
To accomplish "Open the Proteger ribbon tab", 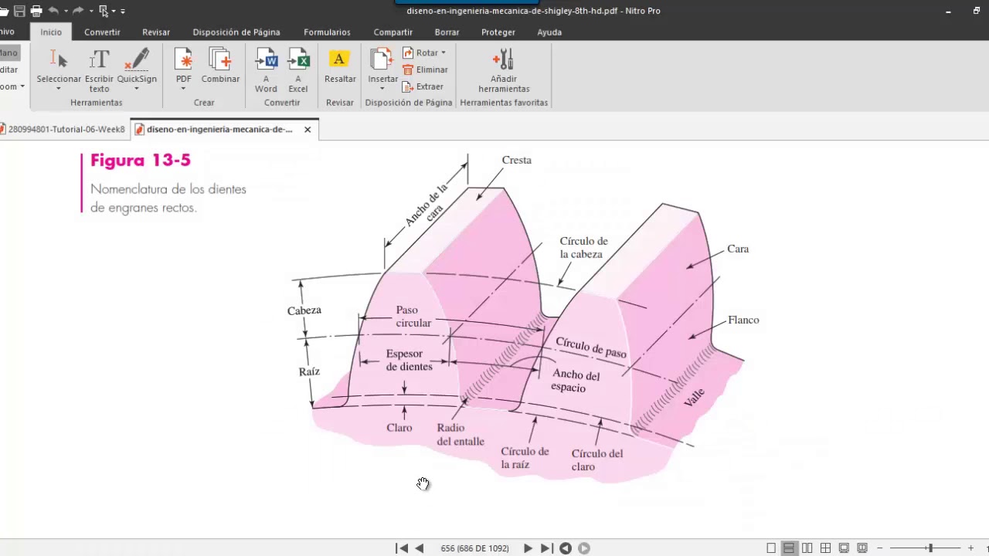I will point(498,32).
